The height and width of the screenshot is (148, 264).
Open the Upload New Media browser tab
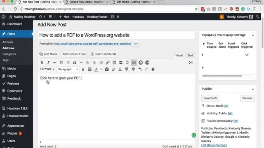[x=87, y=2]
